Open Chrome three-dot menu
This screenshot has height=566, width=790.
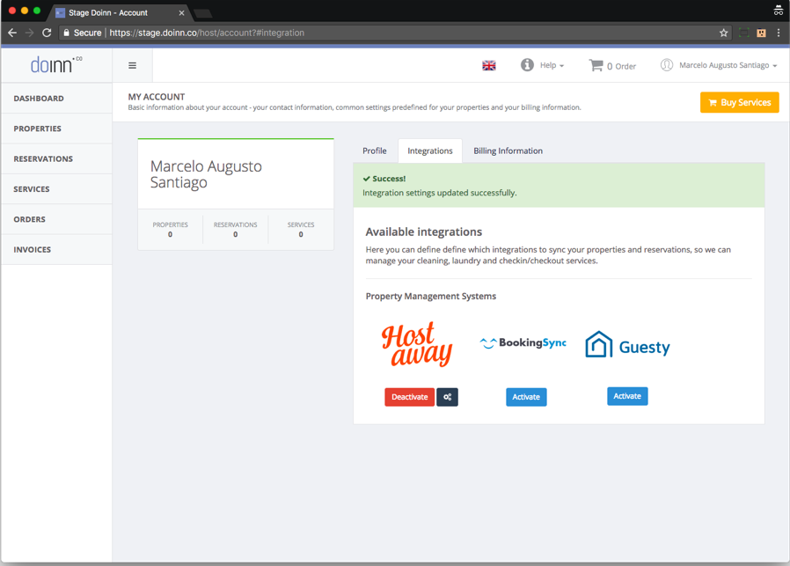[779, 33]
